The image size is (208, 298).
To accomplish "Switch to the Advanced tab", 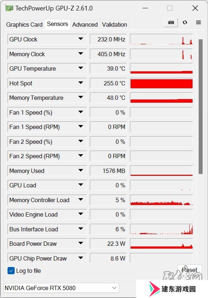I will click(x=85, y=25).
